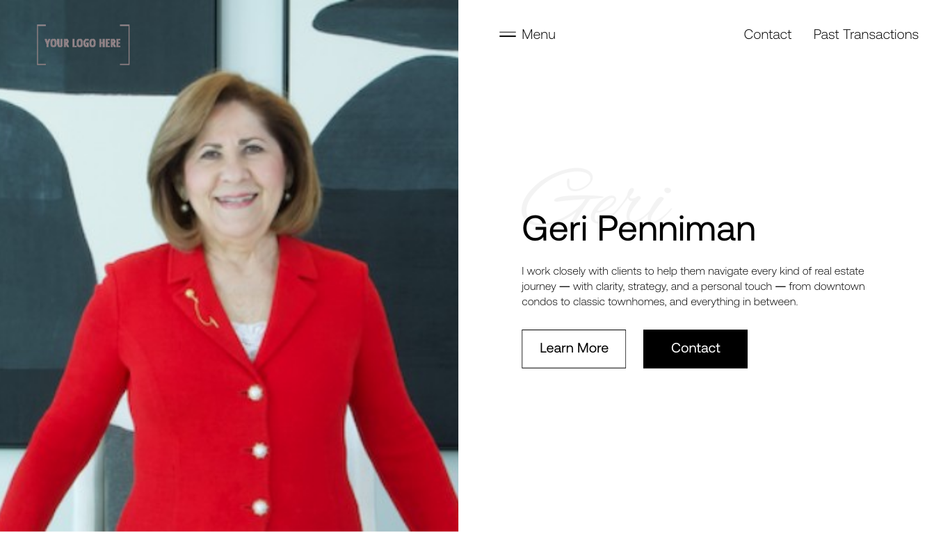Click the black Contact button

(x=695, y=348)
